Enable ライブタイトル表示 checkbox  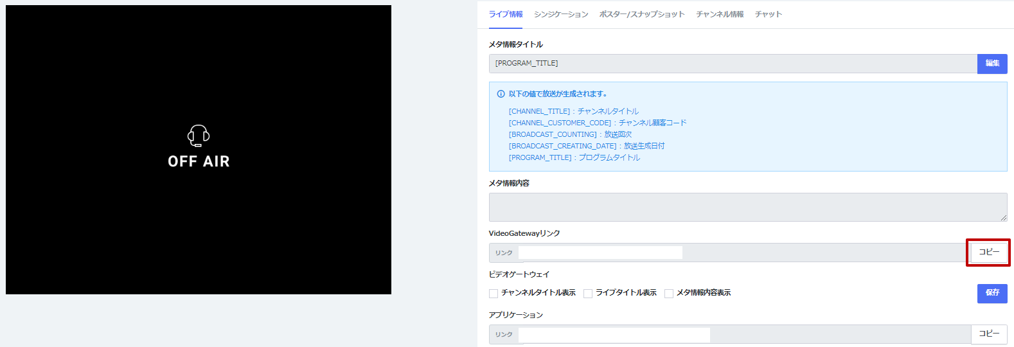coord(588,294)
